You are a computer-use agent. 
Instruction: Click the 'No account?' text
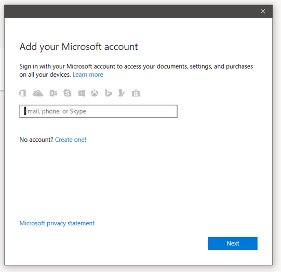pyautogui.click(x=36, y=140)
